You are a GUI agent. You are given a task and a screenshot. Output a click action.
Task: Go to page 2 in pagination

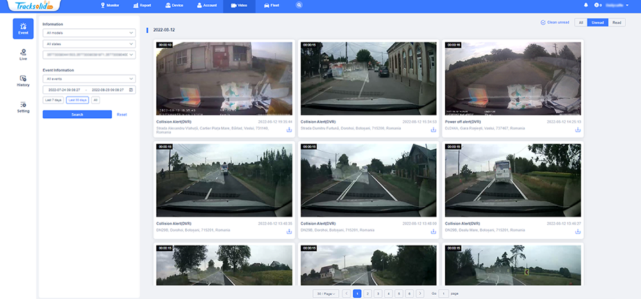tap(367, 293)
